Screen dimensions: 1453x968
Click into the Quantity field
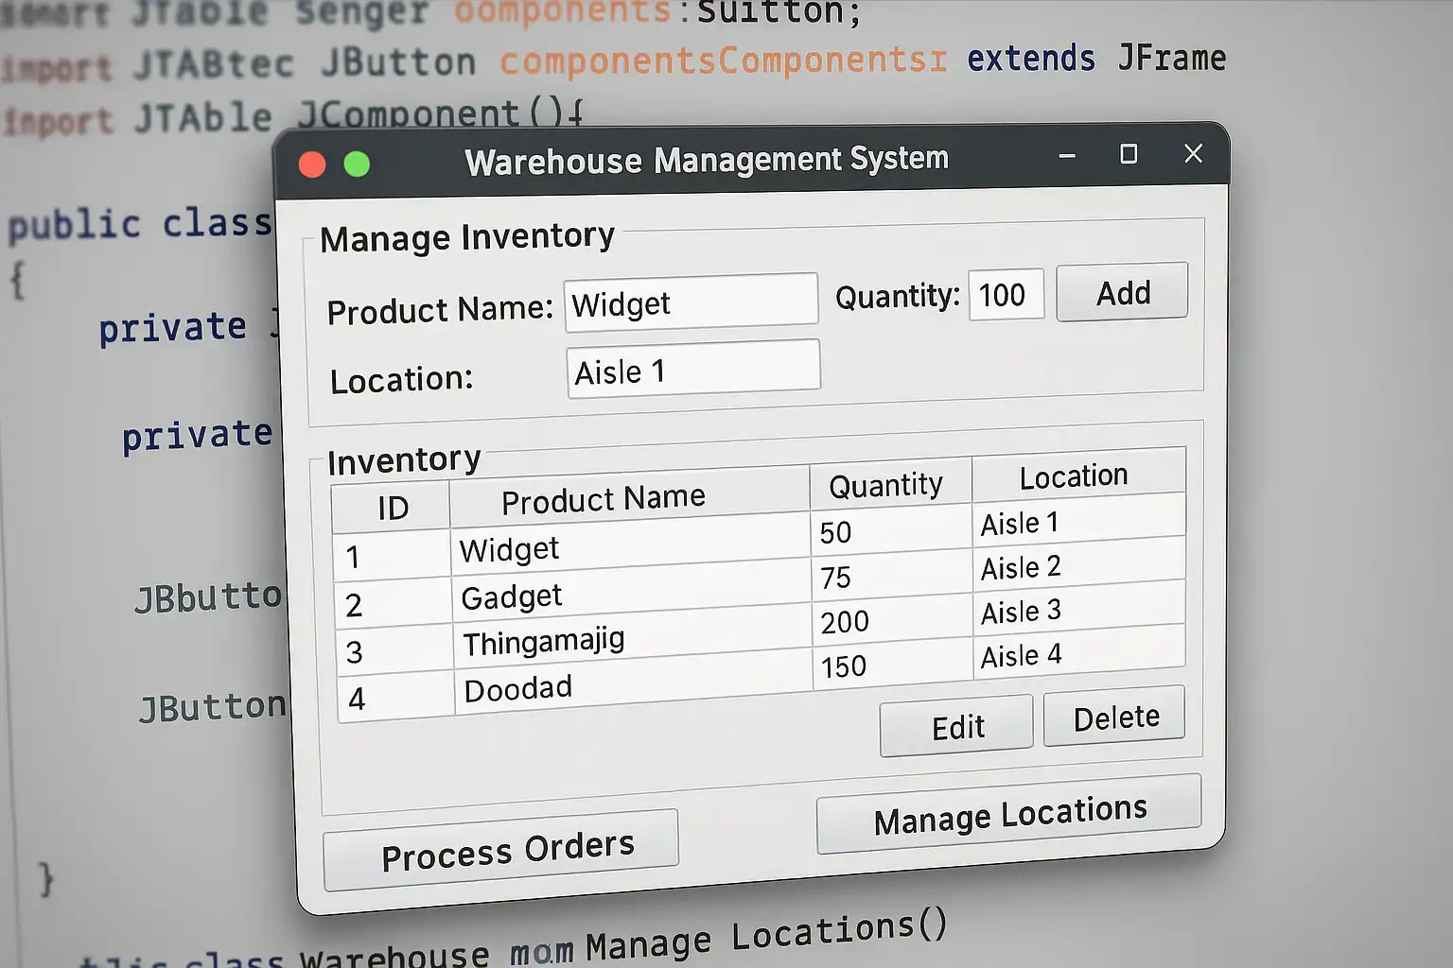click(x=1006, y=295)
